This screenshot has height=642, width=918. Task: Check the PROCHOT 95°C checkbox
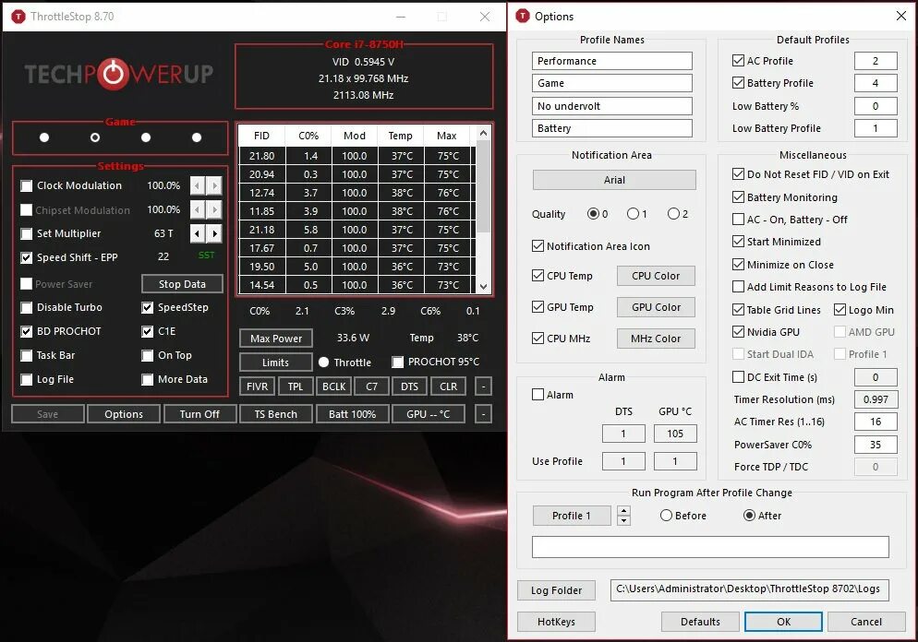[x=397, y=362]
